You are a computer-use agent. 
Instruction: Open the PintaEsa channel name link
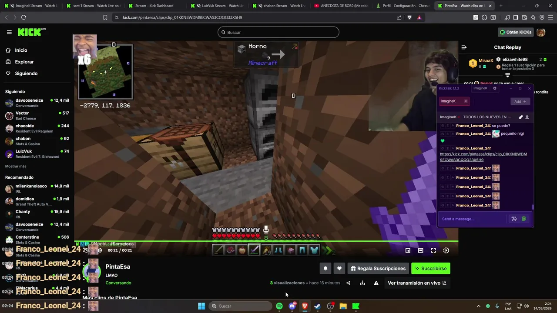(118, 266)
